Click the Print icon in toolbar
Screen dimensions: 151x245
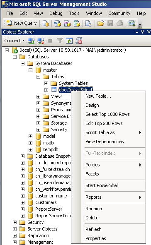click(x=120, y=24)
